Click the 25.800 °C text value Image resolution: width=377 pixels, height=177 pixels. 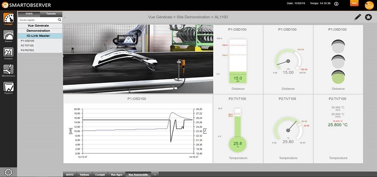coord(337,125)
